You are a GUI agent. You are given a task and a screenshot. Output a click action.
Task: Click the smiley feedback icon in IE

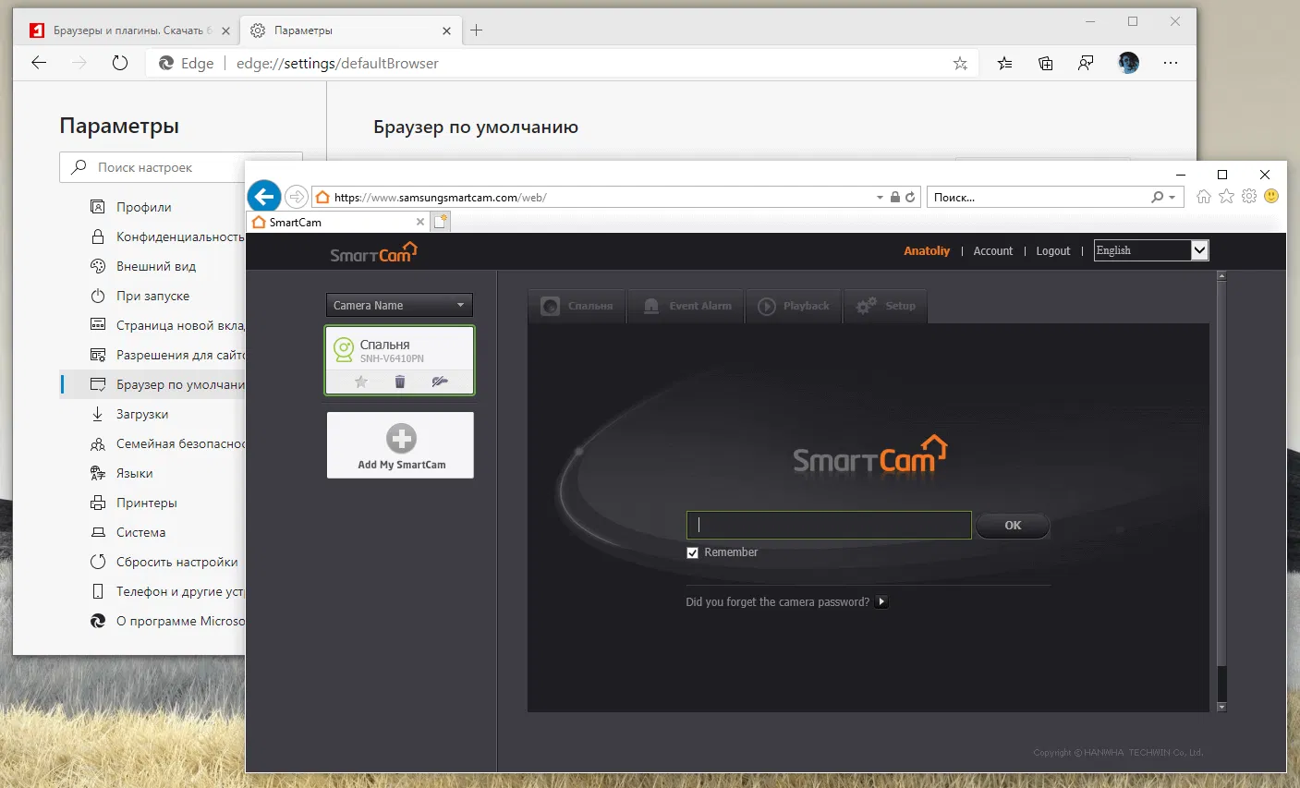(1271, 196)
